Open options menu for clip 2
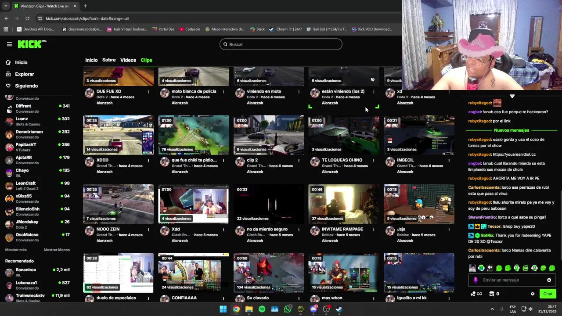This screenshot has height=316, width=562. click(299, 161)
